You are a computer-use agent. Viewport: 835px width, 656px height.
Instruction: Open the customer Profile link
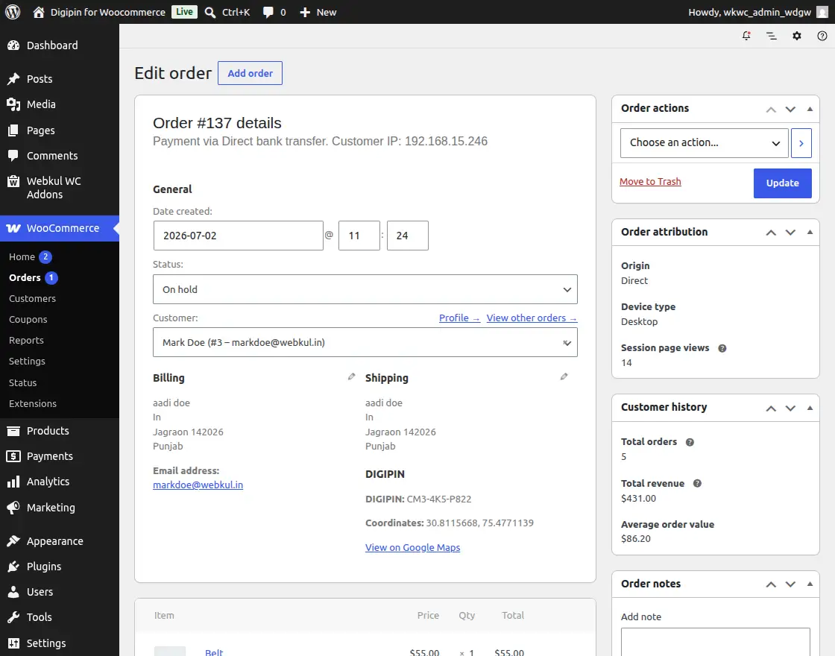pyautogui.click(x=459, y=318)
